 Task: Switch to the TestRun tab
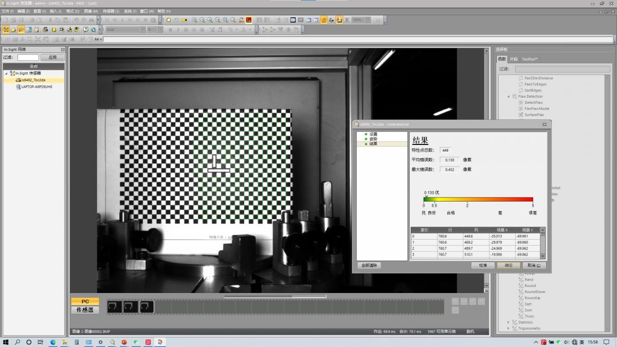point(529,59)
